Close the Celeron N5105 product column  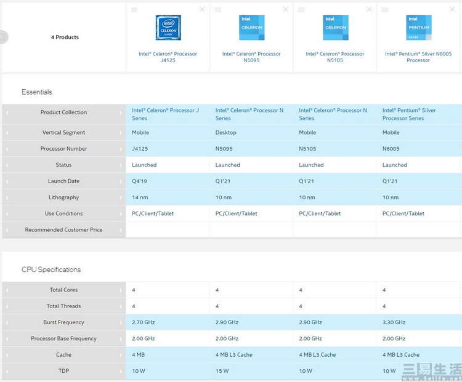click(x=369, y=9)
